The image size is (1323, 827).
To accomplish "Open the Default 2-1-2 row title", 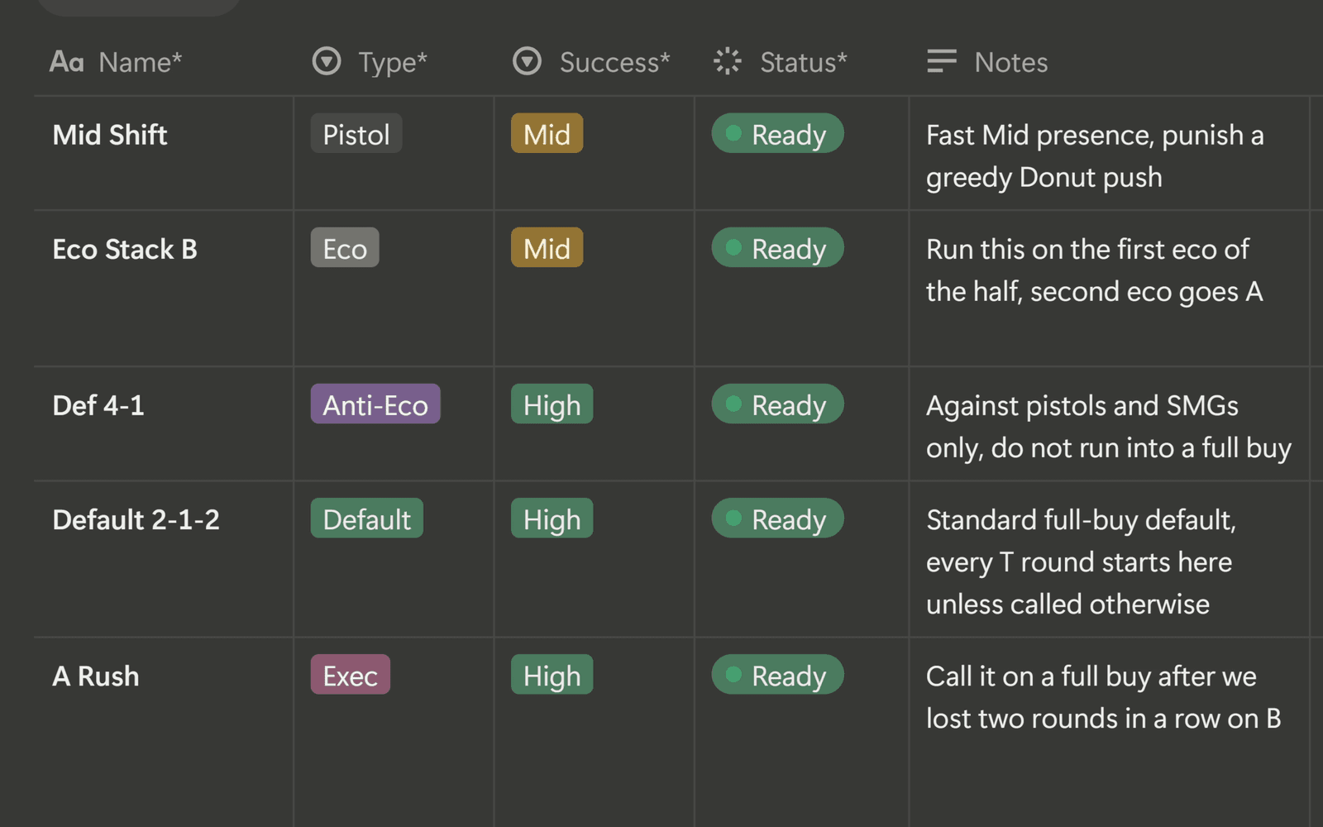I will click(x=136, y=519).
